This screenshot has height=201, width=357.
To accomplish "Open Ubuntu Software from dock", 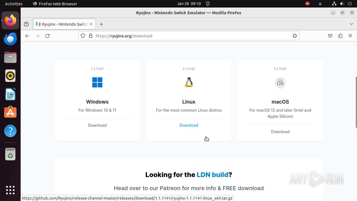I will coord(10,113).
